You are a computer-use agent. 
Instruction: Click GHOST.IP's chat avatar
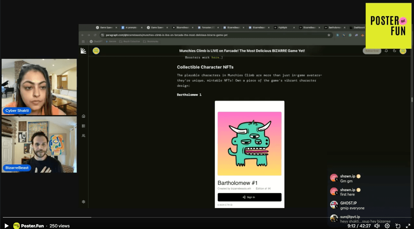coord(334,205)
